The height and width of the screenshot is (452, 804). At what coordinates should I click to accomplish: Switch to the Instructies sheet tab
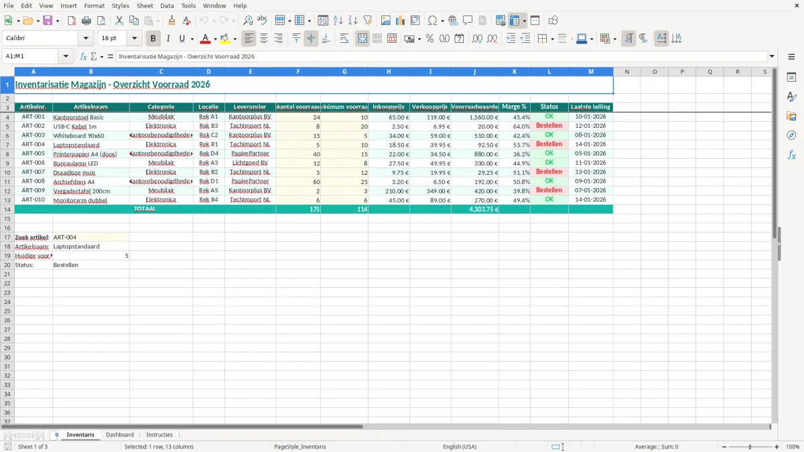tap(159, 435)
